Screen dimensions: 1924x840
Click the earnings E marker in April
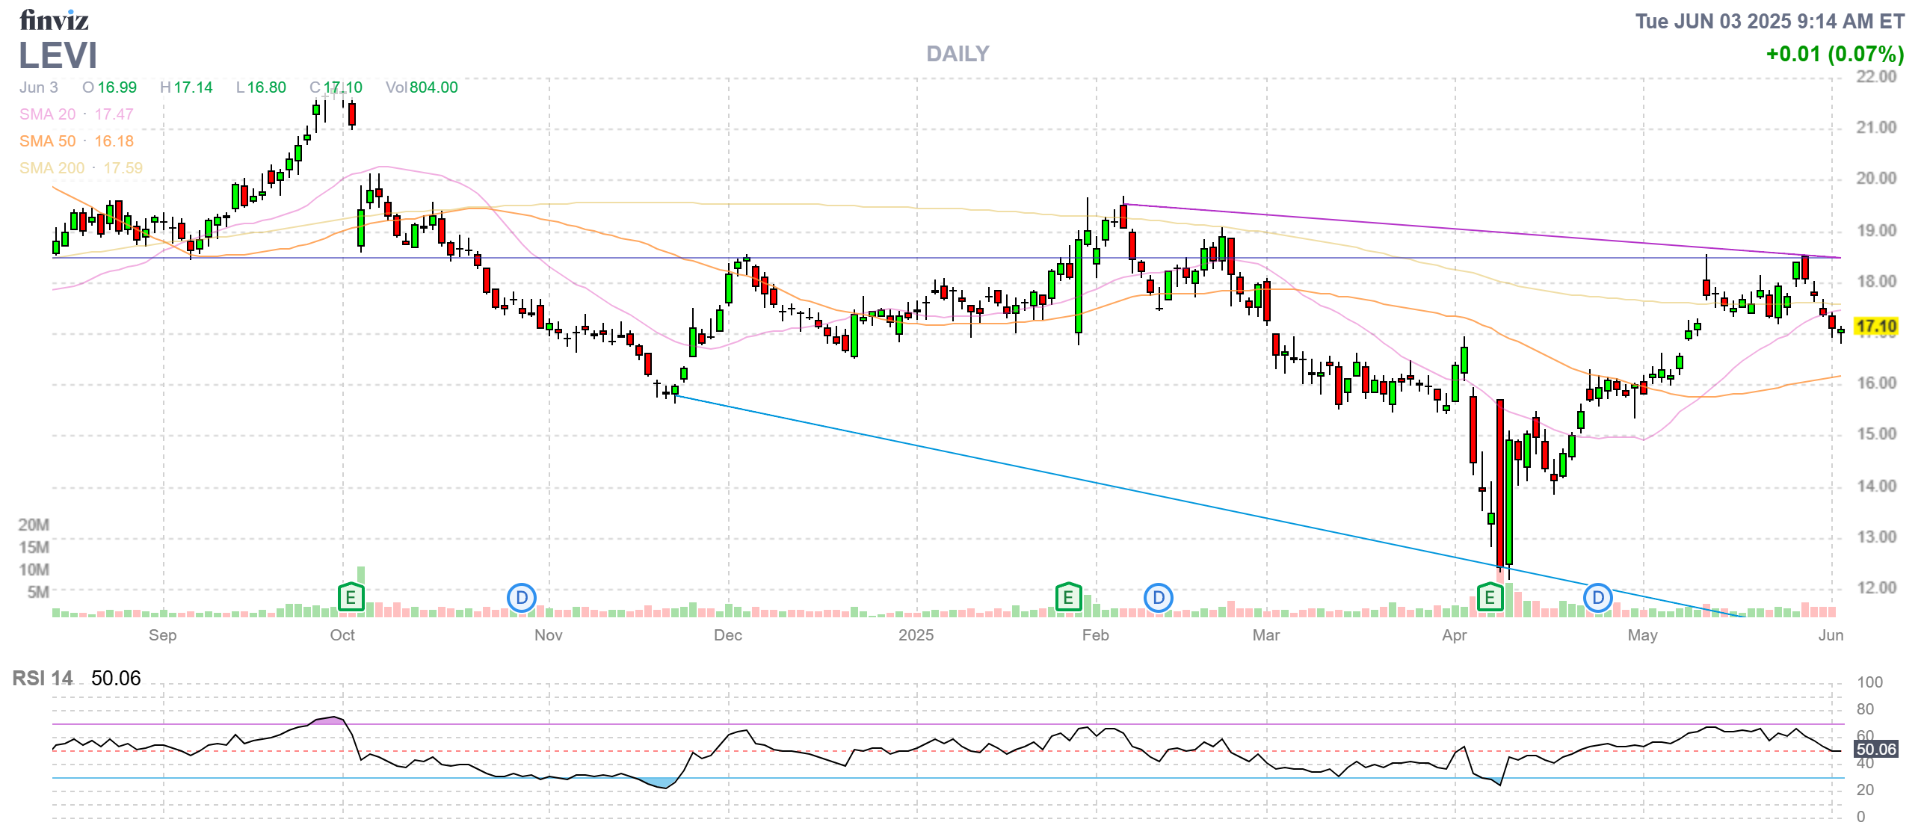(x=1490, y=597)
